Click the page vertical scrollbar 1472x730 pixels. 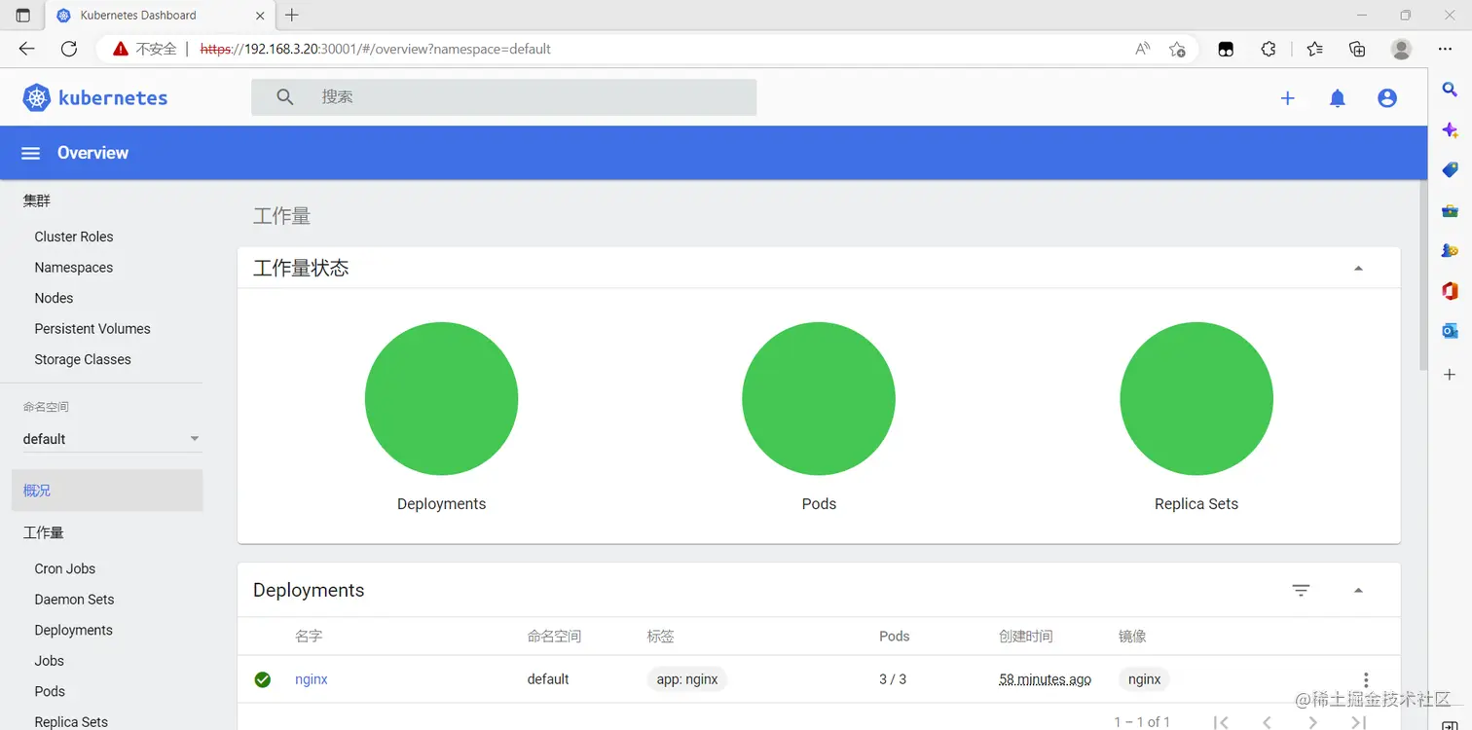1422,274
